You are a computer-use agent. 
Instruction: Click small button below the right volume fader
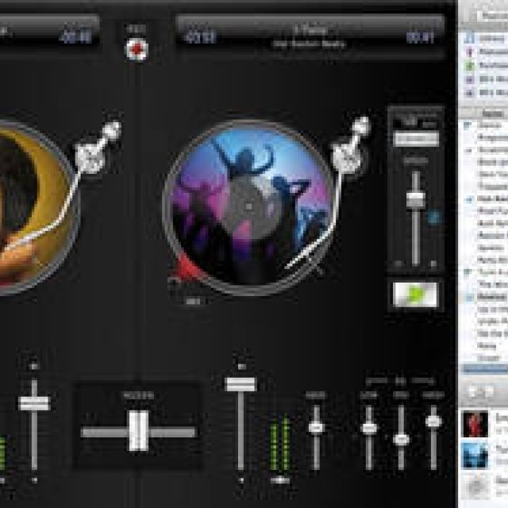click(x=241, y=480)
